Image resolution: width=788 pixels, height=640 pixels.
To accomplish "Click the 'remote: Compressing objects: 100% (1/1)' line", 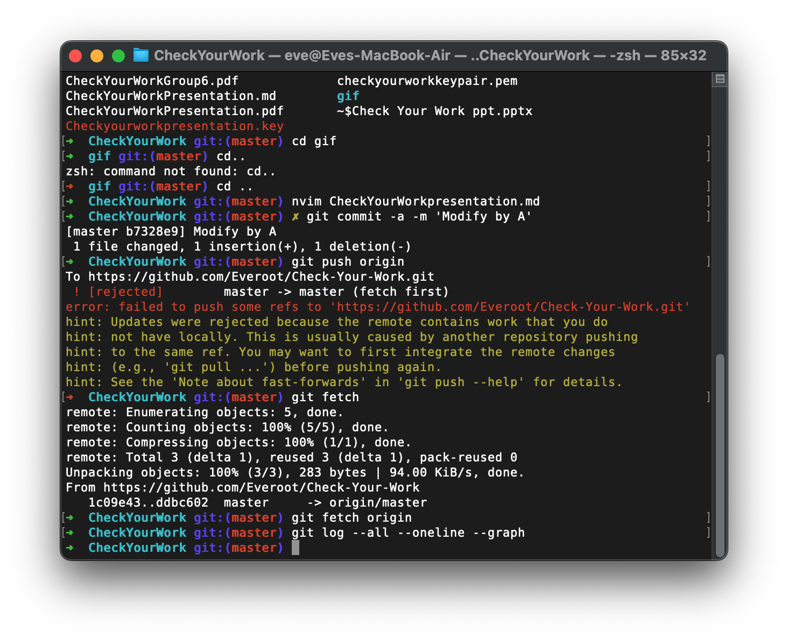I will pyautogui.click(x=239, y=443).
